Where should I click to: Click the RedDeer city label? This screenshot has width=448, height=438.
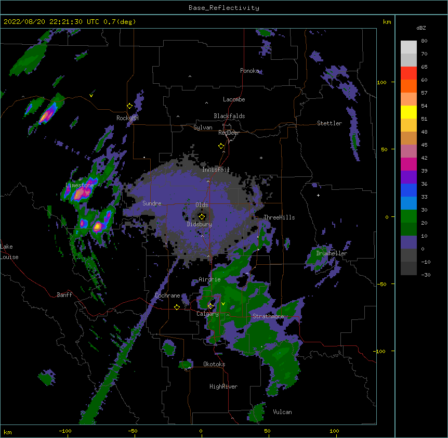pyautogui.click(x=229, y=133)
